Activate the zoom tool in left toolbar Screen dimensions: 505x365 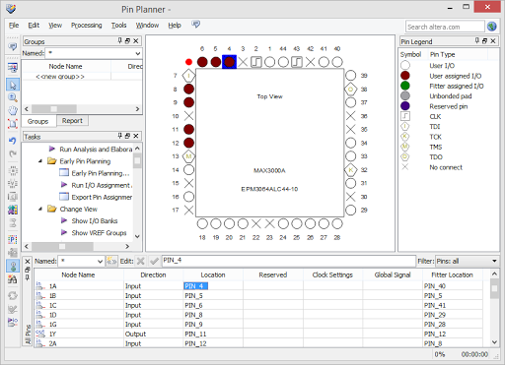[x=13, y=97]
